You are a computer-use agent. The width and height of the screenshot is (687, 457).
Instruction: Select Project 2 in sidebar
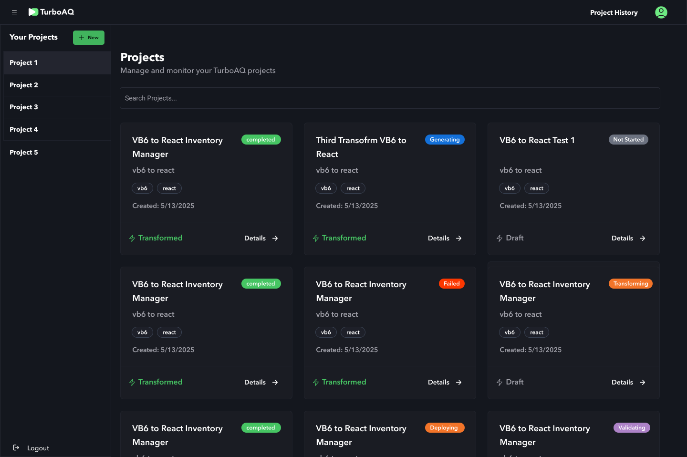click(57, 85)
